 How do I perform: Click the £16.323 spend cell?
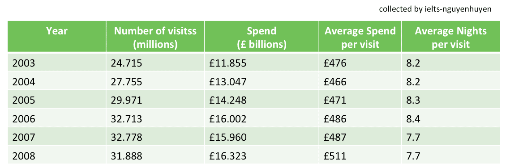click(x=262, y=156)
